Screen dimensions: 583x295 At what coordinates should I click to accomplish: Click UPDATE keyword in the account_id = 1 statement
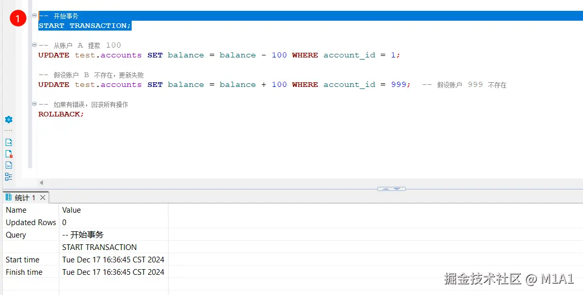coord(54,55)
